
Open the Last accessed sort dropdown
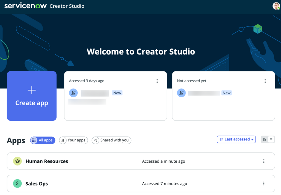236,139
